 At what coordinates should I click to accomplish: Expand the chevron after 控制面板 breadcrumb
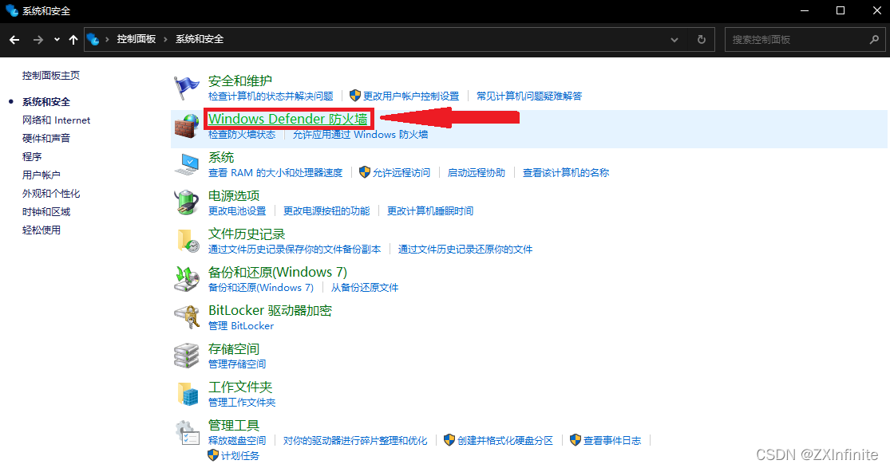[x=166, y=39]
